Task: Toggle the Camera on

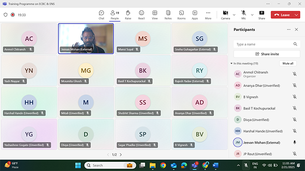Action: [x=225, y=15]
